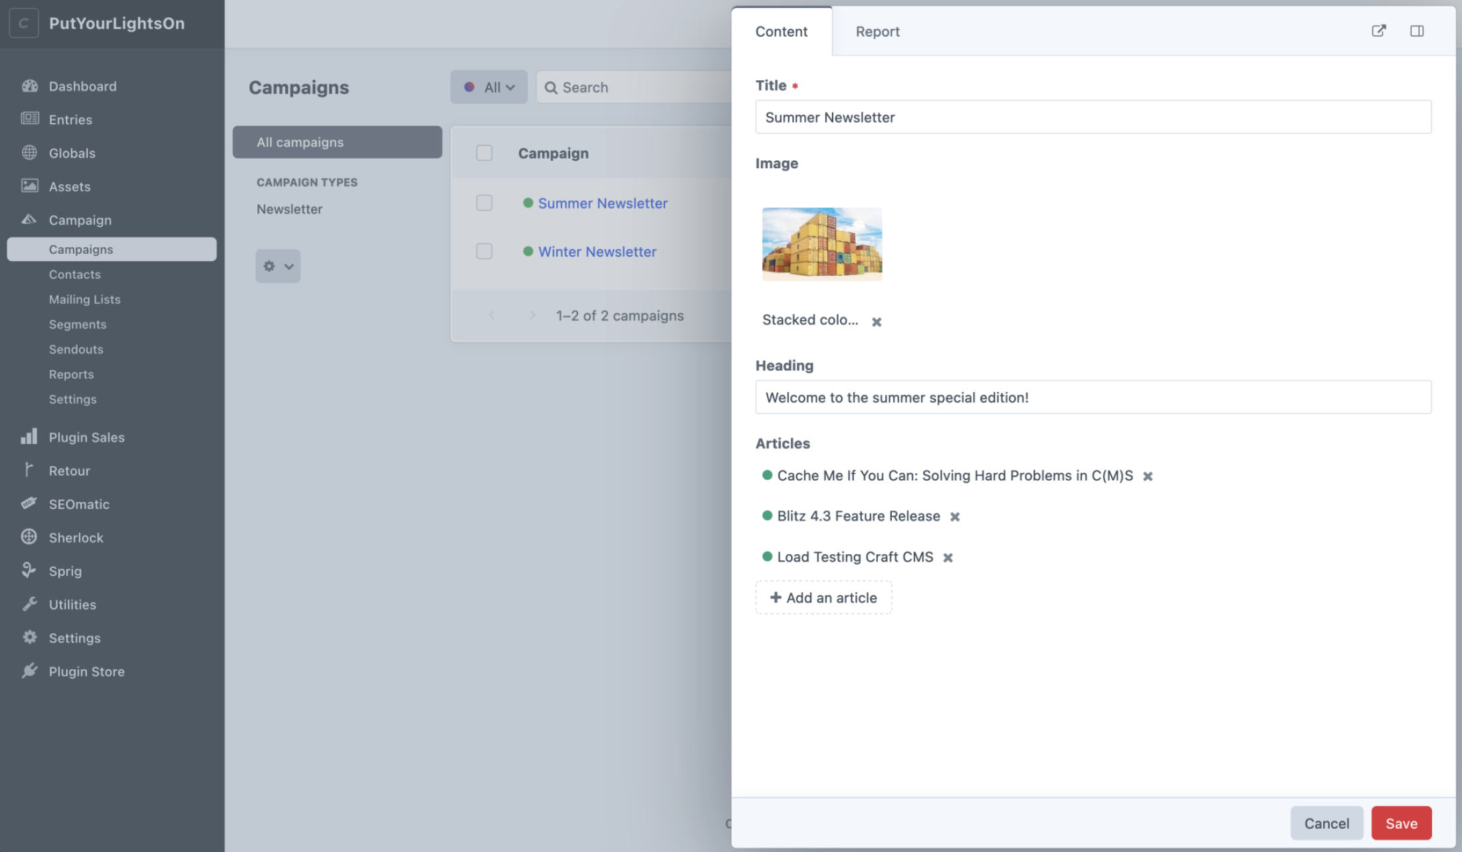Remove the Load Testing Craft CMS article
The image size is (1462, 852).
coord(948,558)
